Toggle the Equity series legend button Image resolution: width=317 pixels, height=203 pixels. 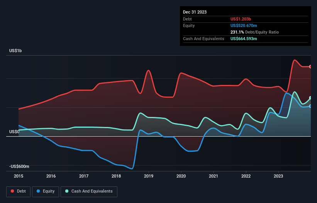pos(46,191)
